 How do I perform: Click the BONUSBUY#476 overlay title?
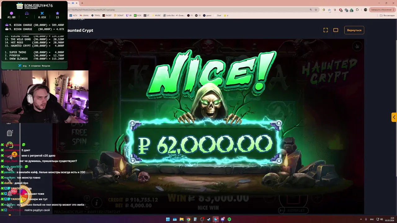click(x=38, y=6)
